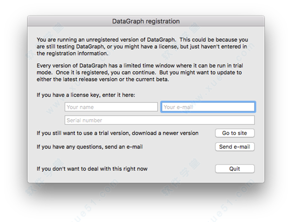The height and width of the screenshot is (222, 292).
Task: Click the text 'If you have a license key, enter it here:'
Action: pos(86,95)
